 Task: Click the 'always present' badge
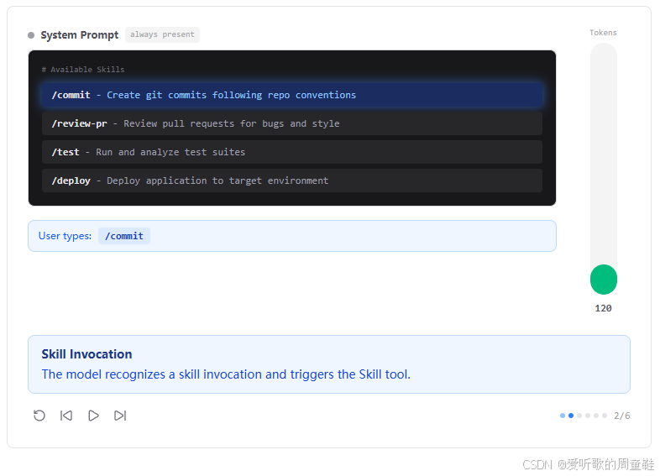[162, 34]
